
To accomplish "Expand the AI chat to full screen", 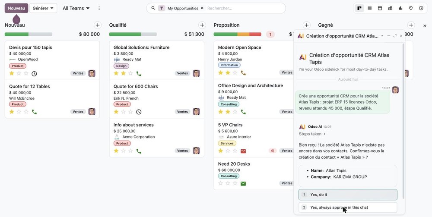I will 395,36.
